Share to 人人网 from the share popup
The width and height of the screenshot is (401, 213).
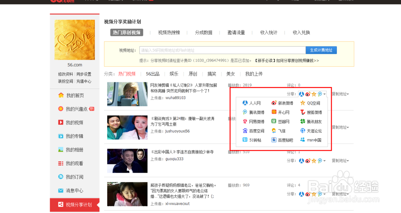[251, 103]
